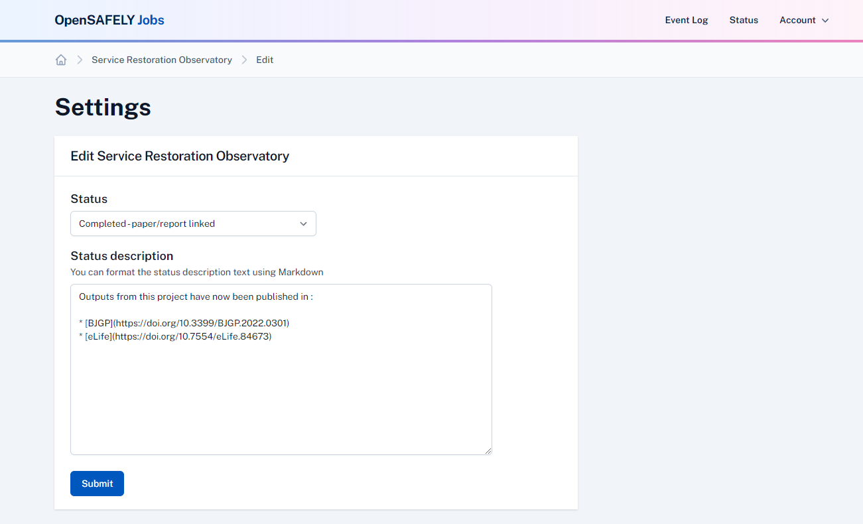Viewport: 863px width, 524px height.
Task: Follow the Service Restoration Observatory breadcrumb link
Action: [162, 60]
